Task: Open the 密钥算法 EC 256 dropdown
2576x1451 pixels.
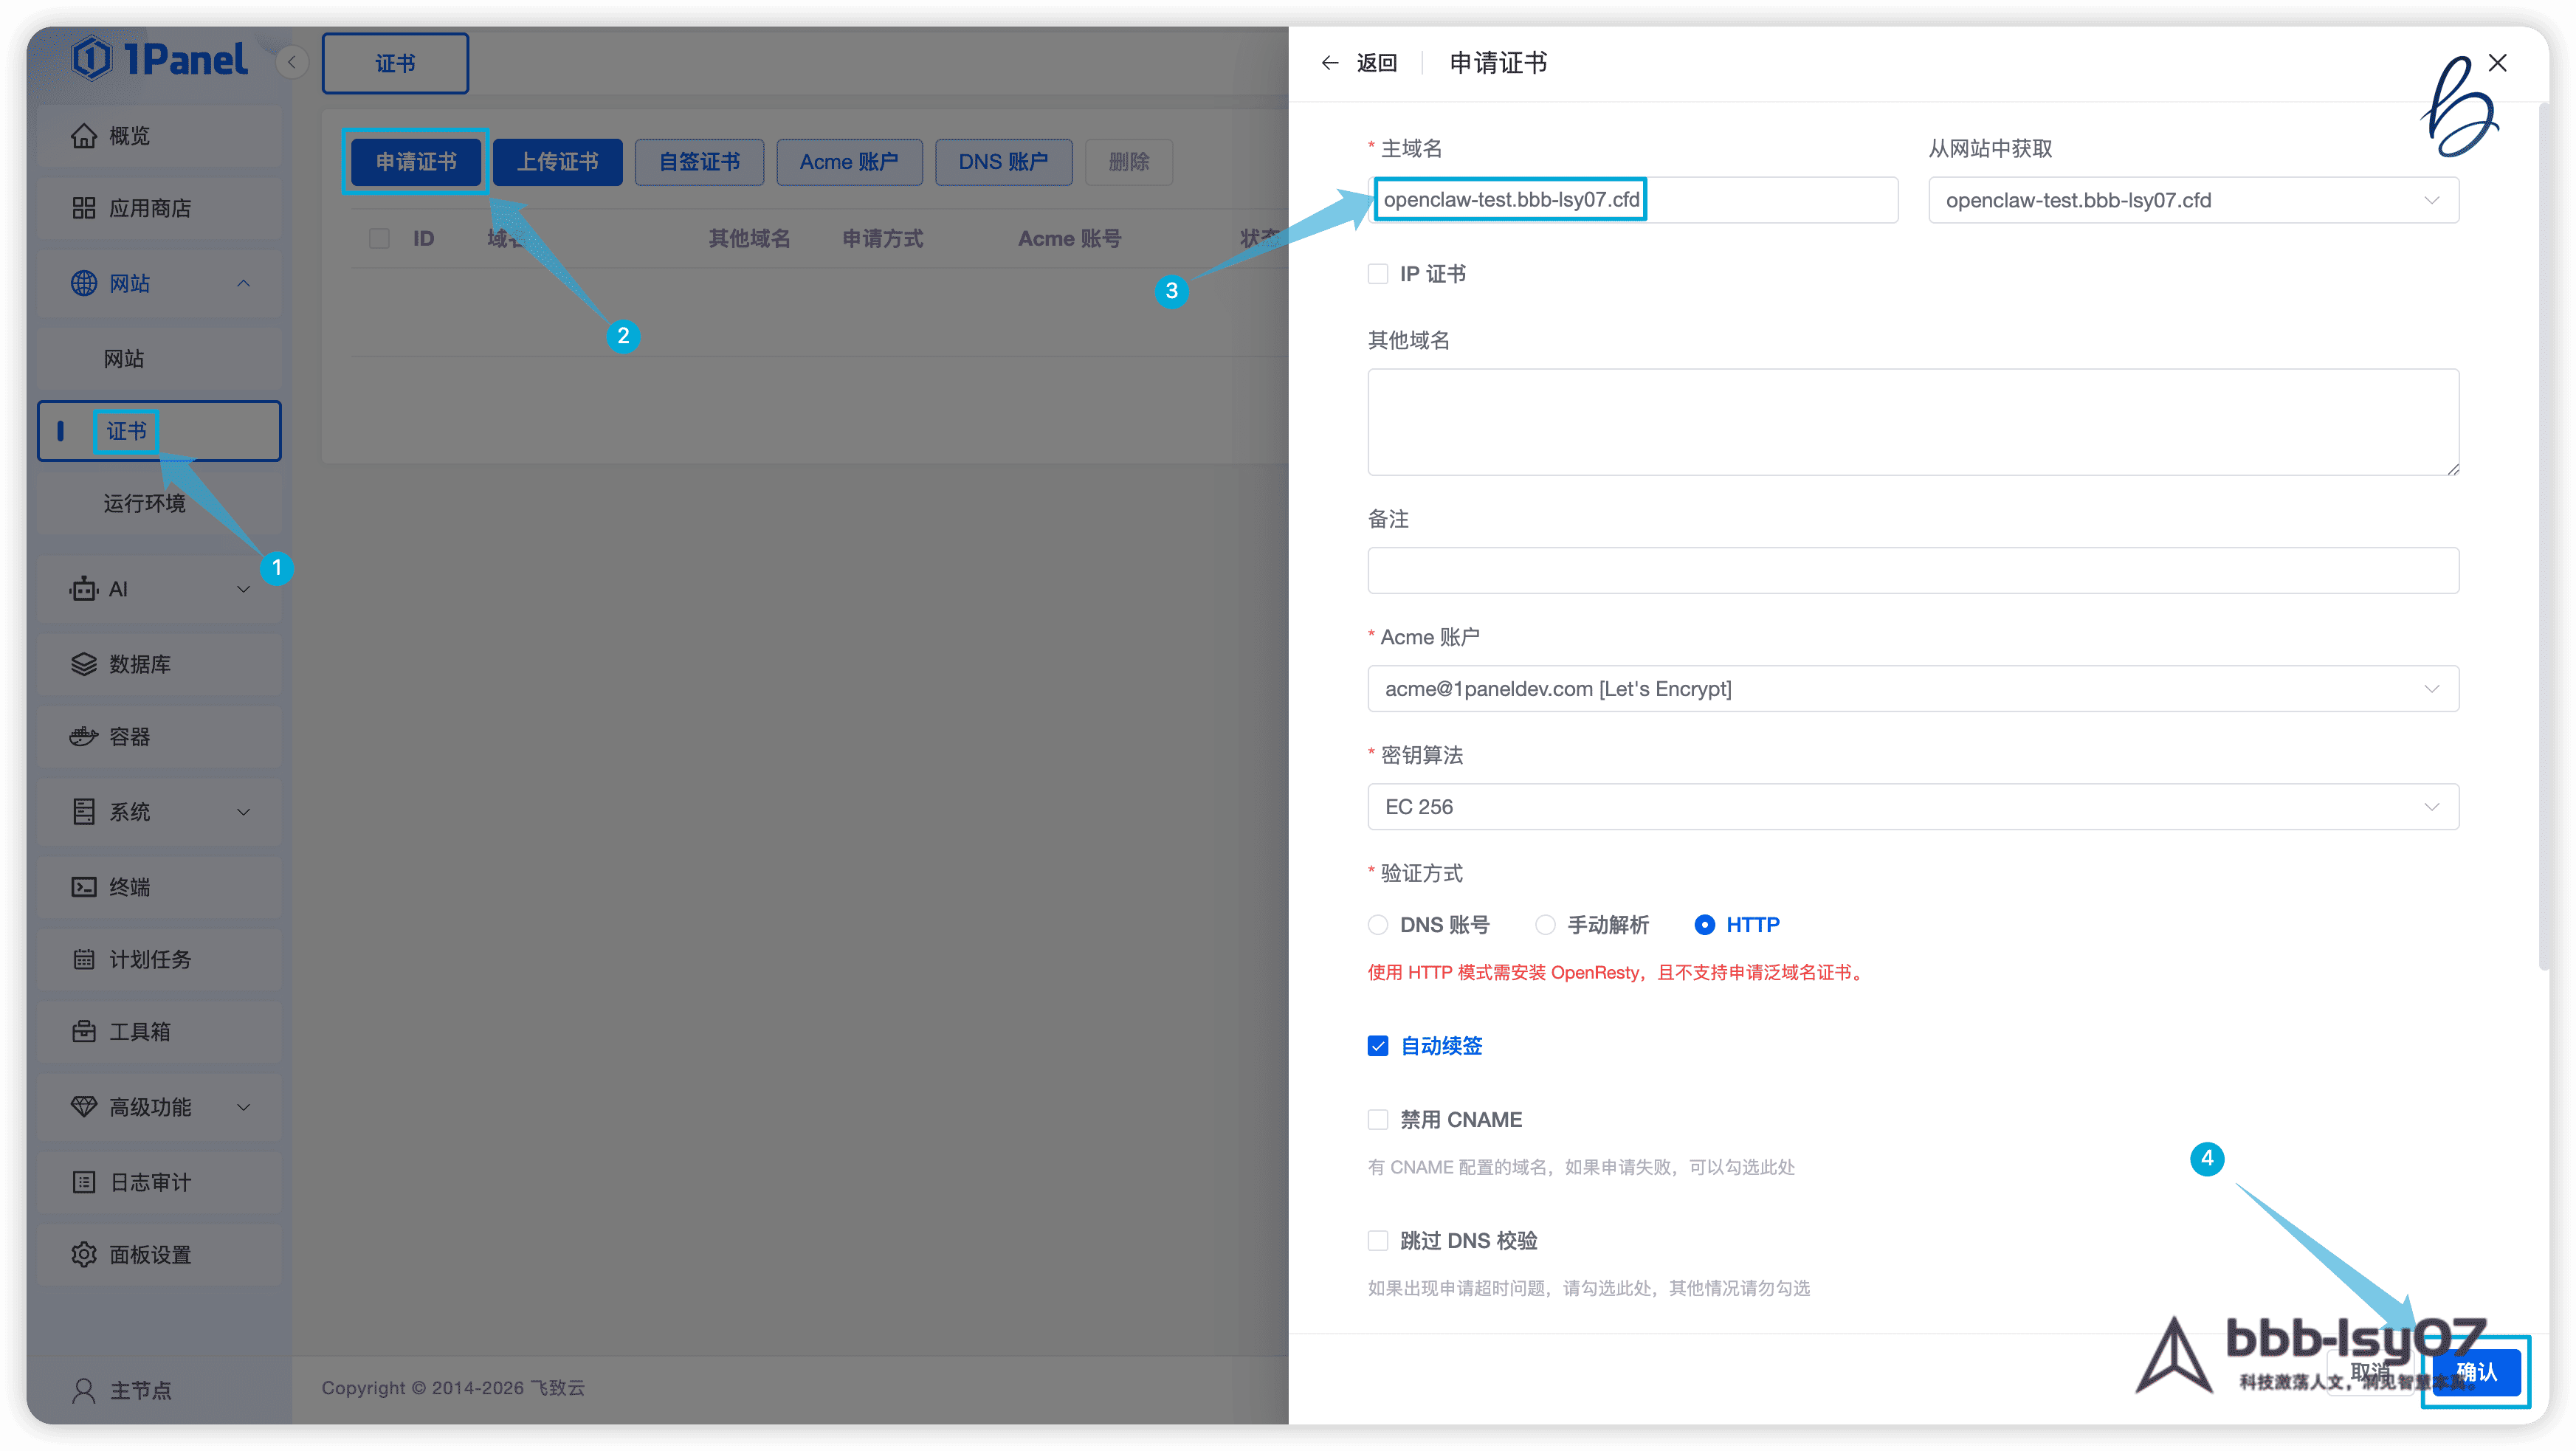Action: 1912,807
